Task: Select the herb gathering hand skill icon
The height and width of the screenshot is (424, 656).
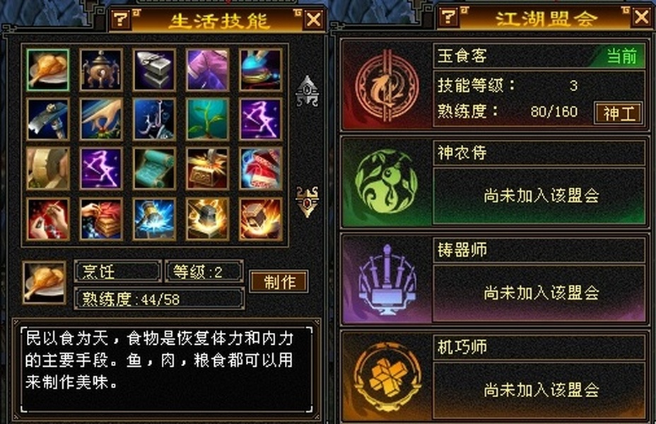Action: tap(101, 119)
